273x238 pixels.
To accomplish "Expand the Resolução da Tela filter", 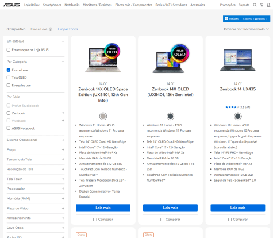I will (x=63, y=169).
